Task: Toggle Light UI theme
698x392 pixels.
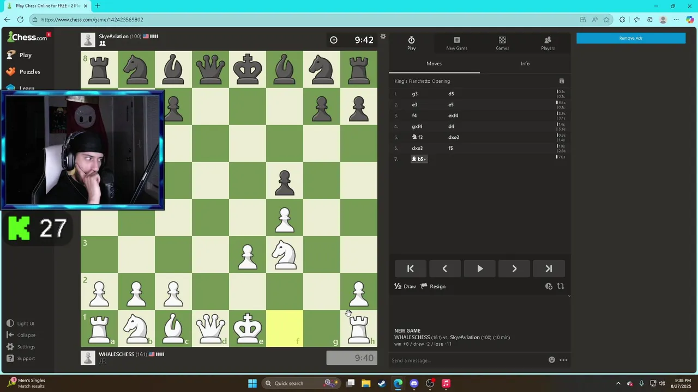Action: tap(20, 323)
